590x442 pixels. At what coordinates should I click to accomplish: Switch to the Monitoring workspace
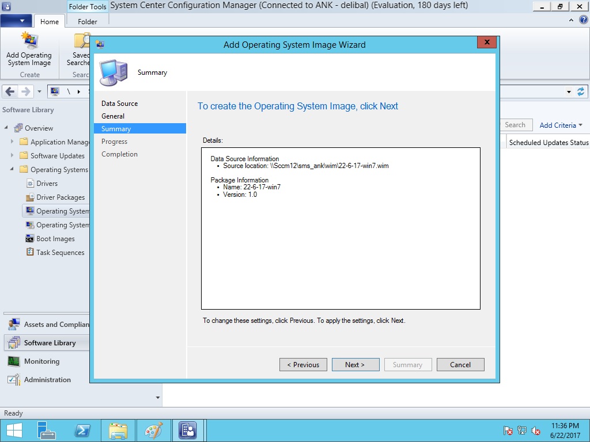click(x=41, y=361)
